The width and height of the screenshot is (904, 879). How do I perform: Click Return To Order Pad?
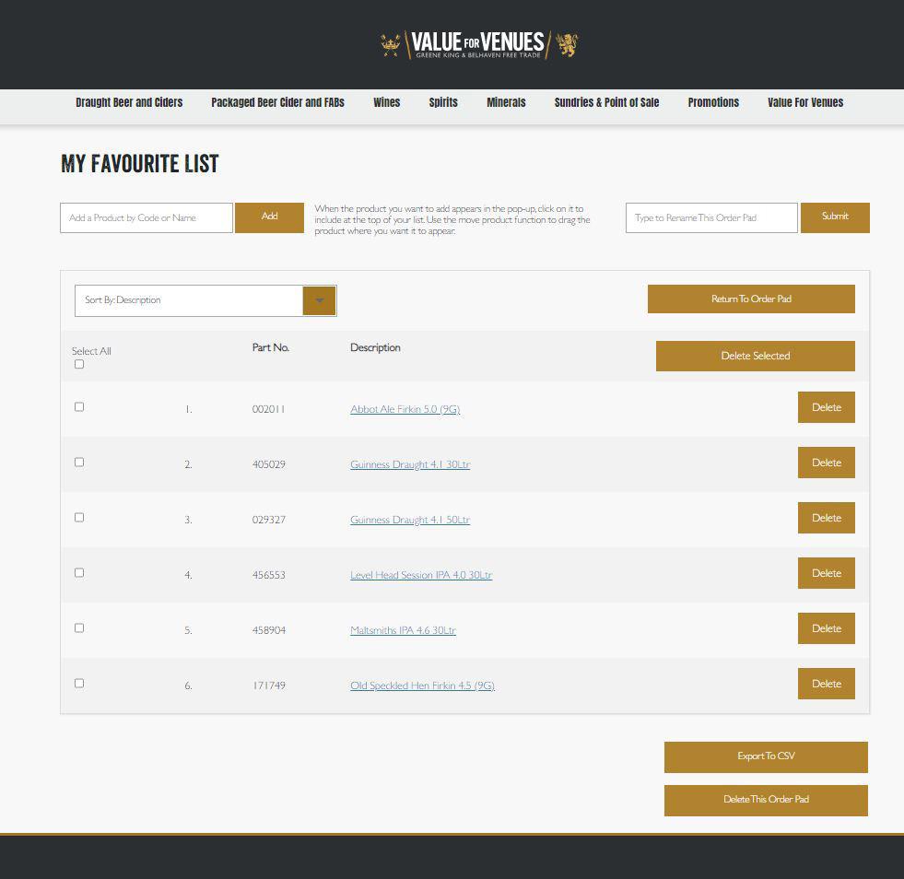[x=751, y=299]
